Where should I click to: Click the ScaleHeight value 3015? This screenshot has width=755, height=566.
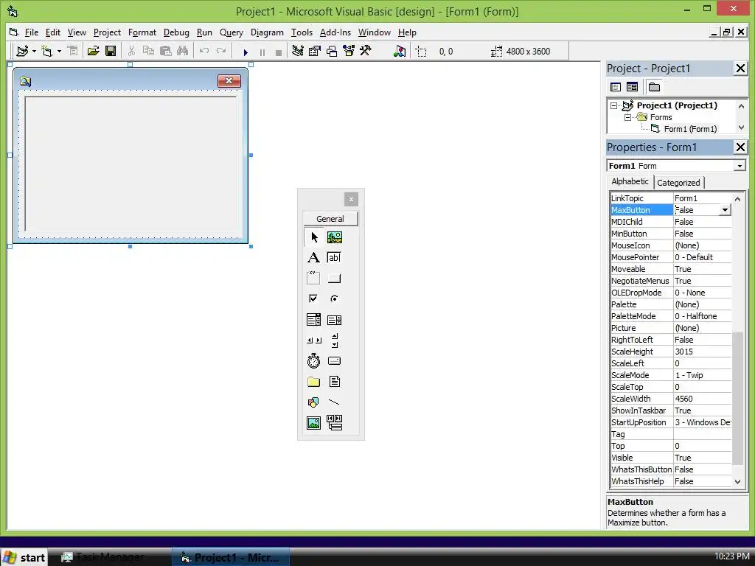[x=683, y=352]
